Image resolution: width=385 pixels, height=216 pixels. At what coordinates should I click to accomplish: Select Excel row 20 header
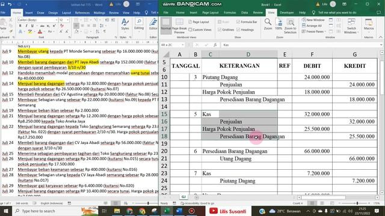coord(164,151)
